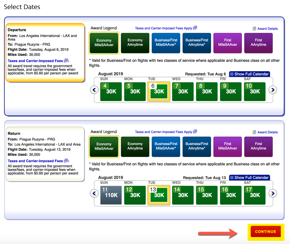Choose Sunday August 4 departure at 30K
The width and height of the screenshot is (290, 244).
(111, 91)
